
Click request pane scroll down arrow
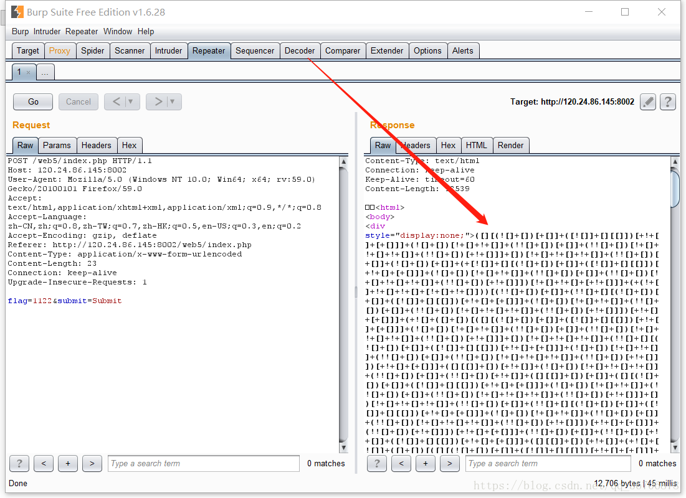[x=344, y=448]
